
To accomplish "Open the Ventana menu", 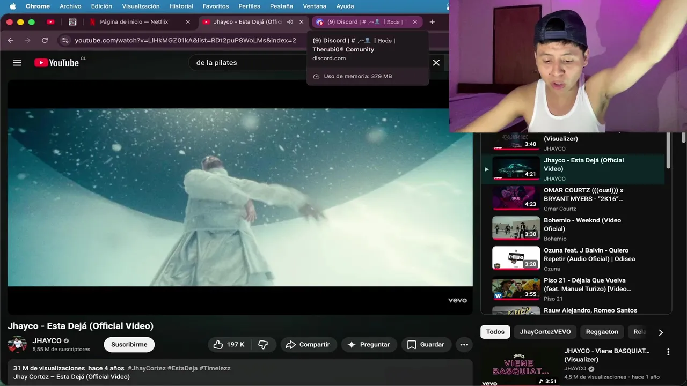I will click(315, 6).
